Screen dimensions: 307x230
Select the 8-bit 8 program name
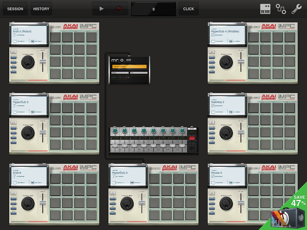17,173
